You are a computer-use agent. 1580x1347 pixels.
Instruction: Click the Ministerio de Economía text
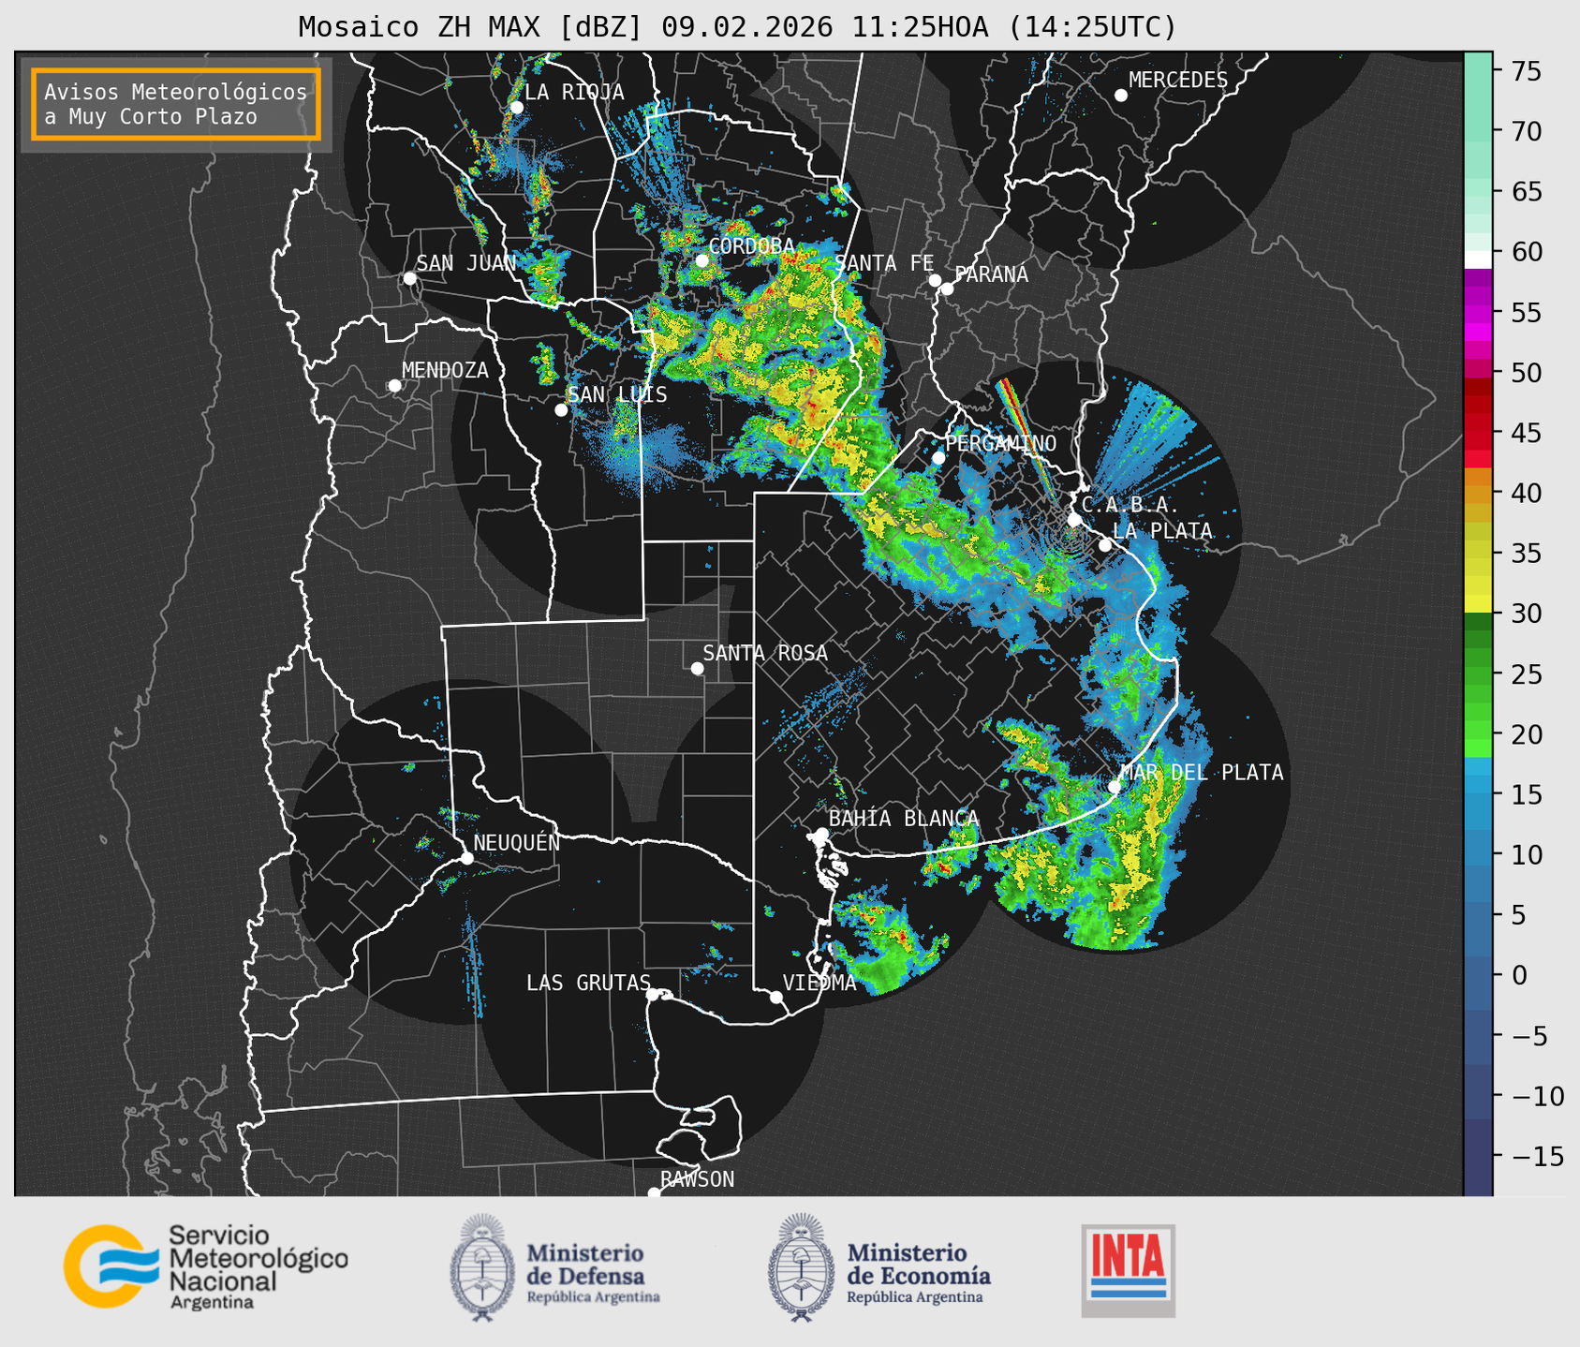(919, 1265)
